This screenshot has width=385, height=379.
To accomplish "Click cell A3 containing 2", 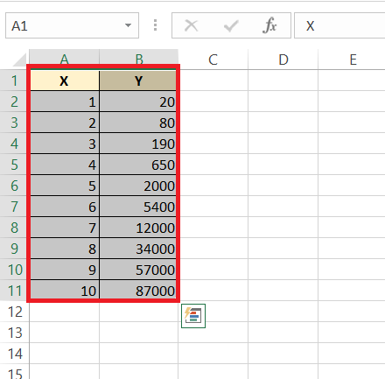I will [x=65, y=123].
